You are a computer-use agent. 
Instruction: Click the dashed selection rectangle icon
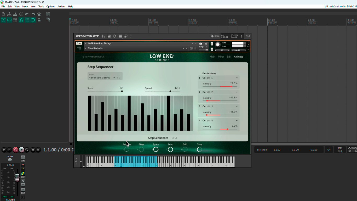[48, 14]
